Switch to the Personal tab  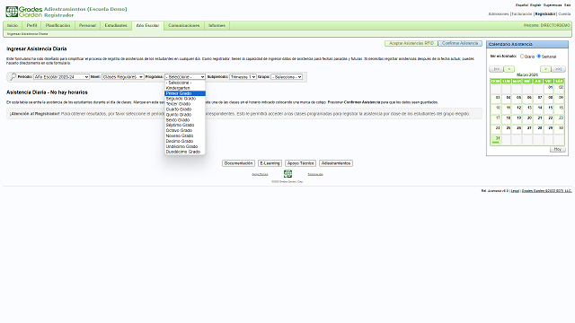(x=87, y=26)
